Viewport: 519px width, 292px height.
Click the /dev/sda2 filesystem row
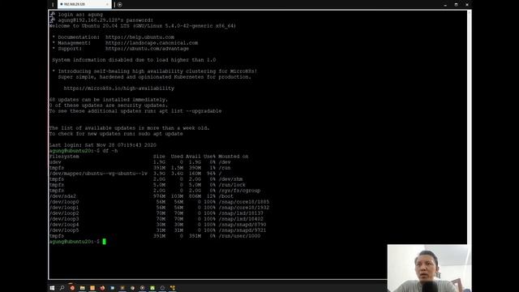(x=141, y=196)
